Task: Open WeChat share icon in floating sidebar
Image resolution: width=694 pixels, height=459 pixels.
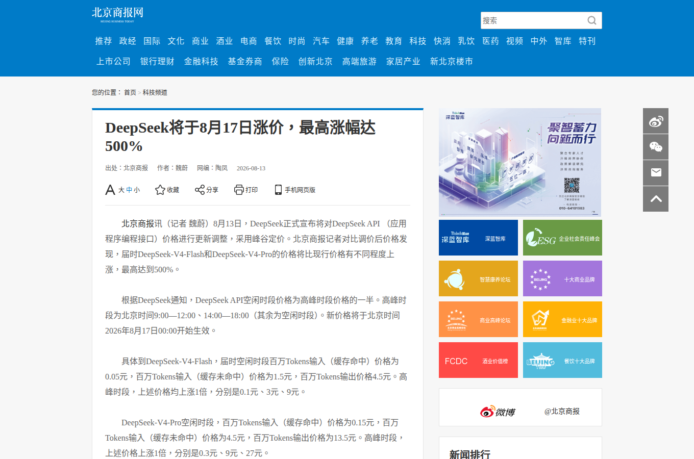Action: [x=656, y=147]
